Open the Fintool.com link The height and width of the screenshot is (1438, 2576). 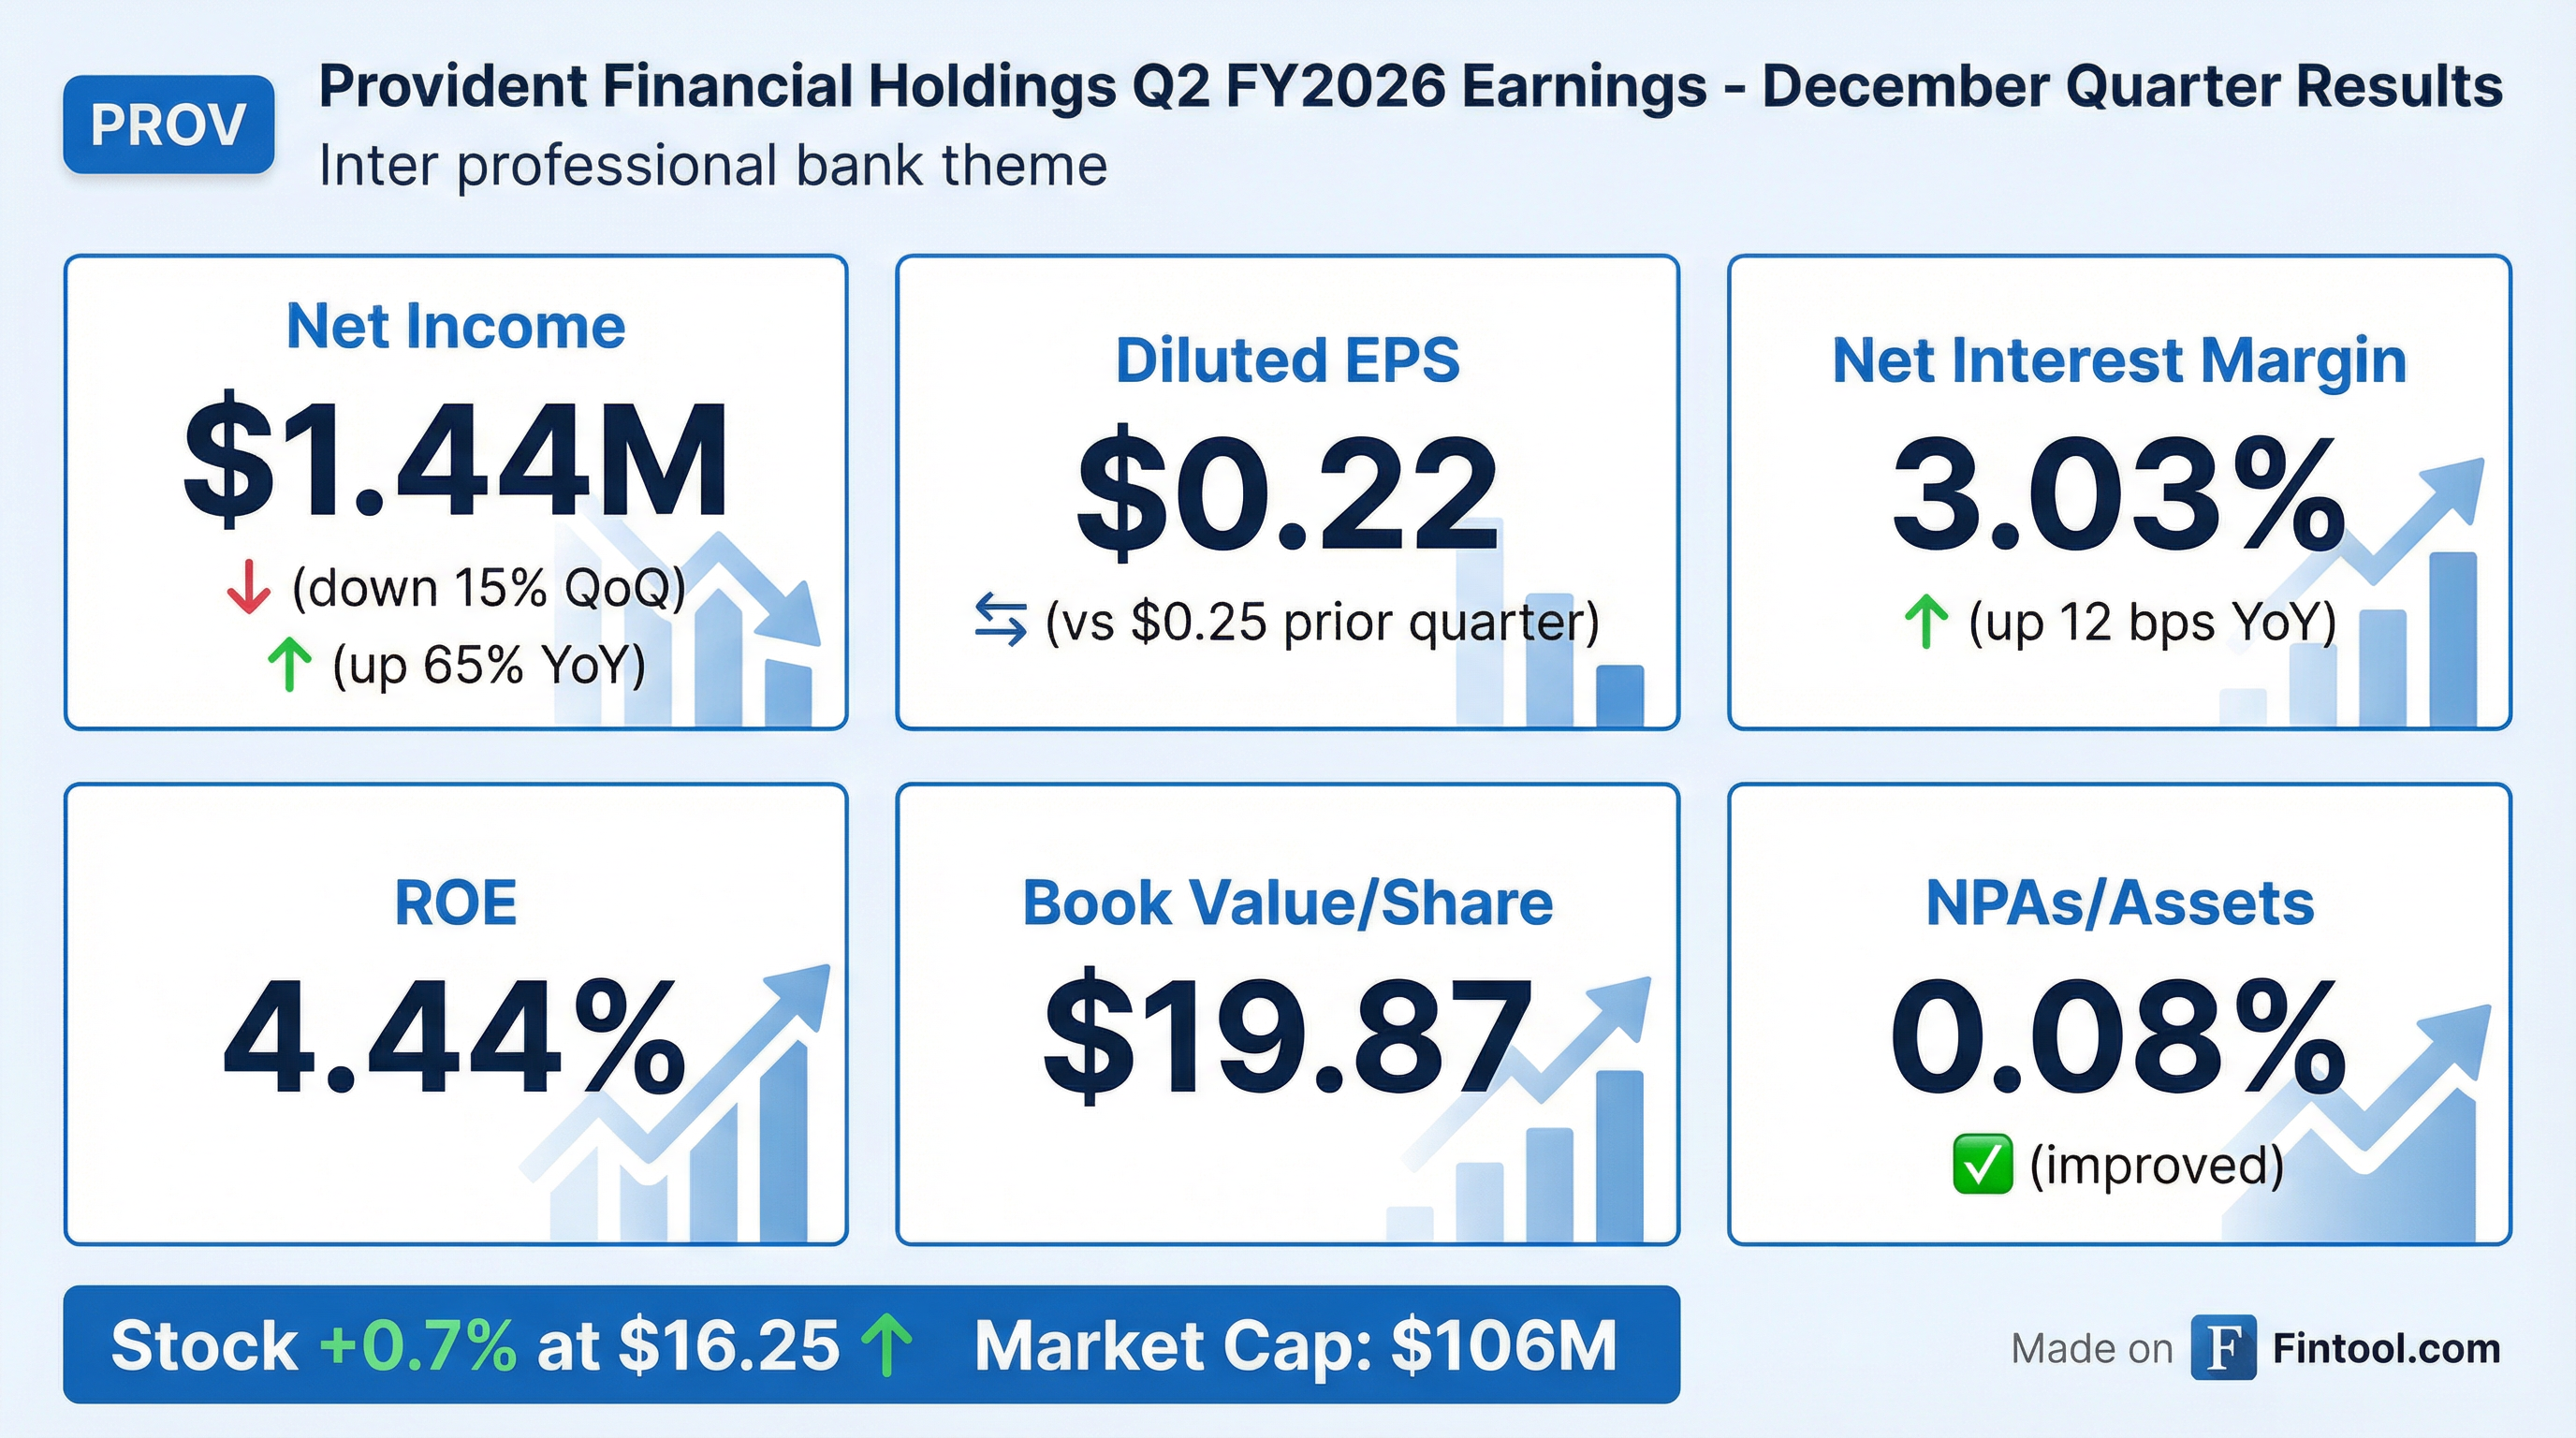pyautogui.click(x=2386, y=1348)
